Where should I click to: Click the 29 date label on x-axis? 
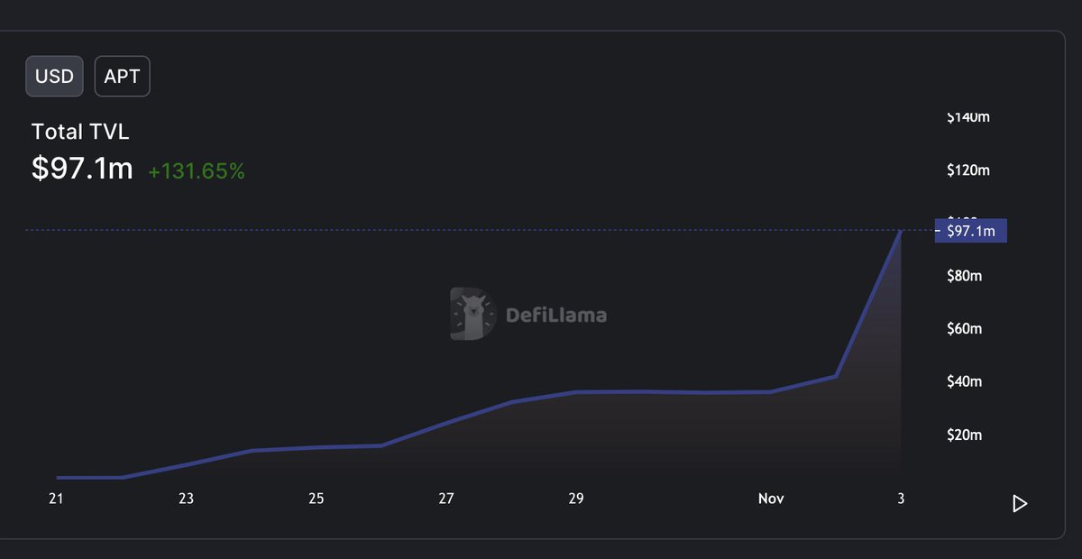click(x=576, y=499)
